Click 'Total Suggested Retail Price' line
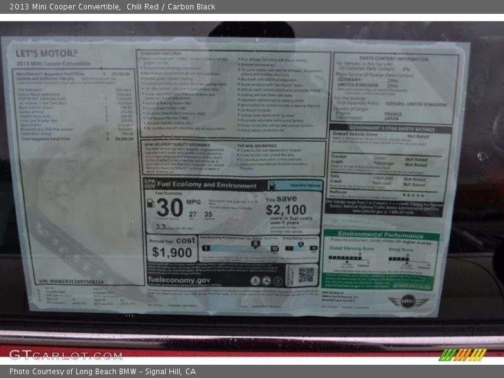Image resolution: width=504 pixels, height=378 pixels. [77, 139]
